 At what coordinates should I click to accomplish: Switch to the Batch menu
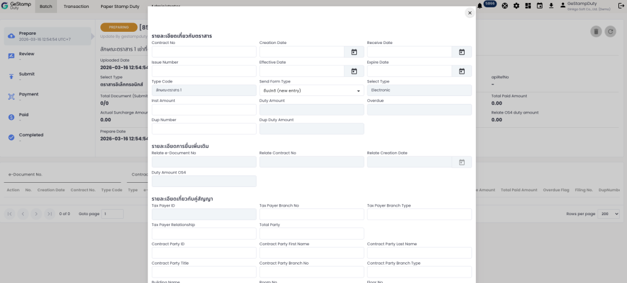[45, 6]
